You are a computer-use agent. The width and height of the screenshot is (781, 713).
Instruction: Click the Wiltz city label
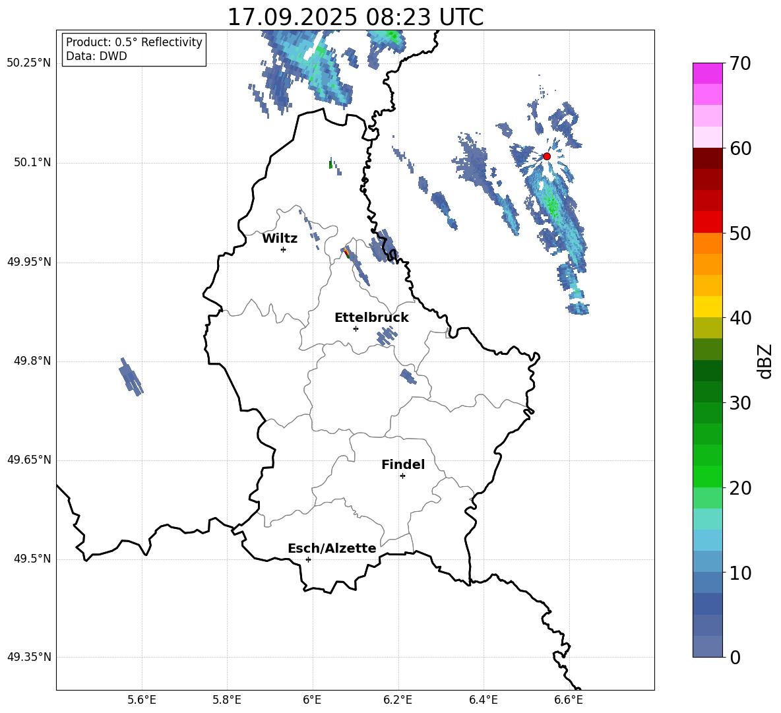tap(280, 239)
